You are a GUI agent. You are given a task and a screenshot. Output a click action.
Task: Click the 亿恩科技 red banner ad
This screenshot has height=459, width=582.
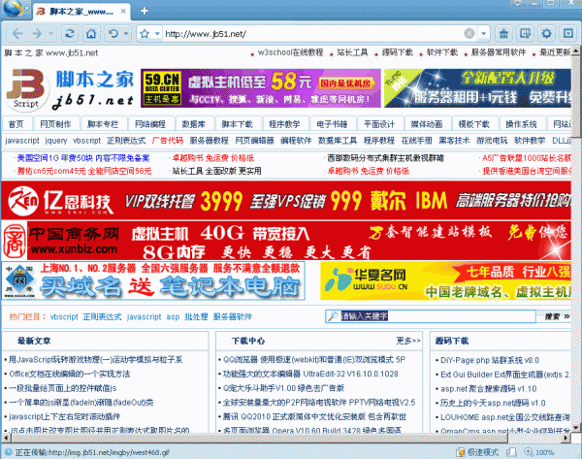tap(286, 201)
